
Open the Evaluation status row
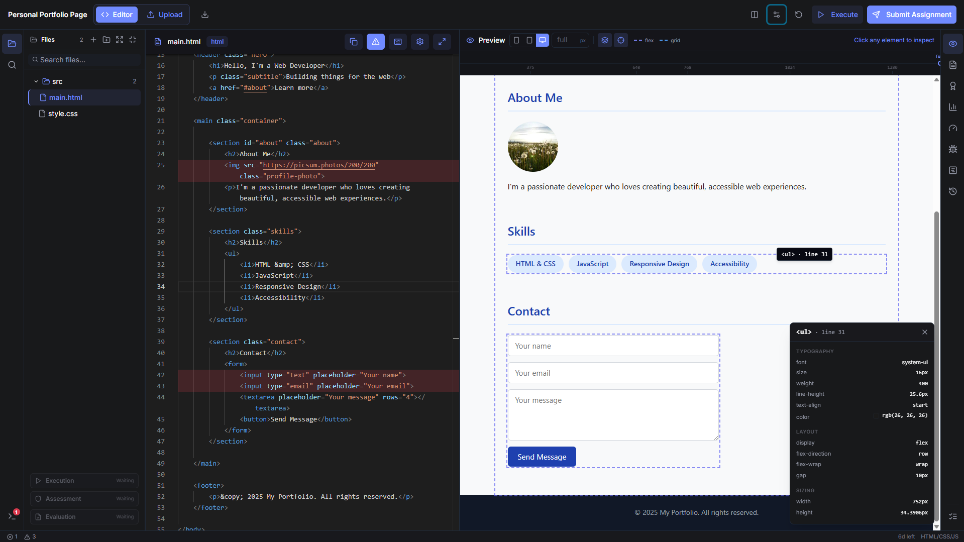pos(84,517)
